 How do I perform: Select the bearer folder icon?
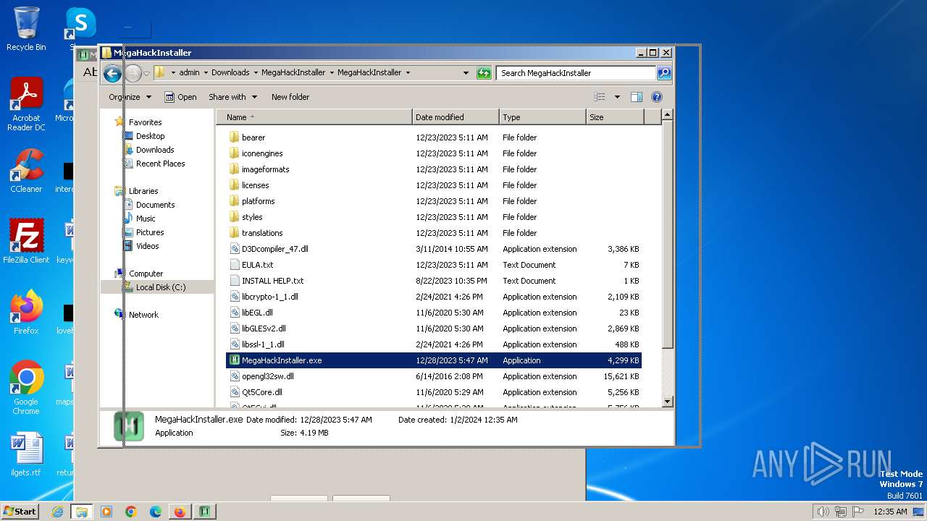(234, 137)
